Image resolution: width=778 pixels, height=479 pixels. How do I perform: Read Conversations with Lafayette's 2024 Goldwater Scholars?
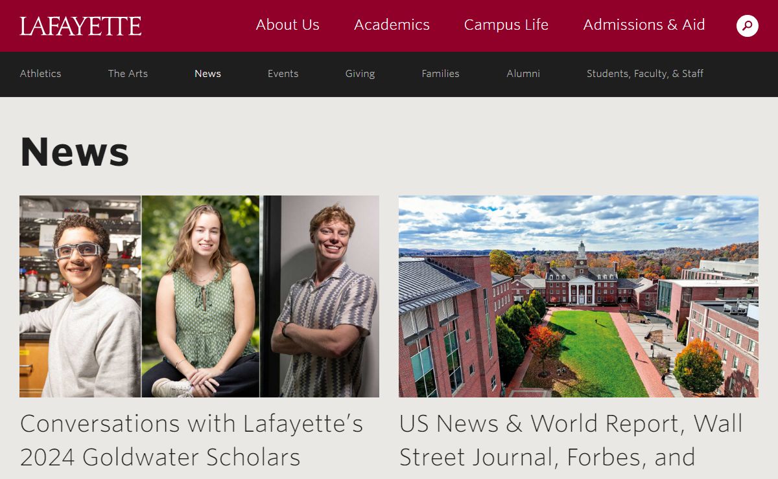191,440
